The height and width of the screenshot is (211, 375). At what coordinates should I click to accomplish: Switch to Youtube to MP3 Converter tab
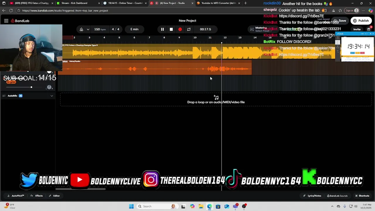[x=219, y=3]
